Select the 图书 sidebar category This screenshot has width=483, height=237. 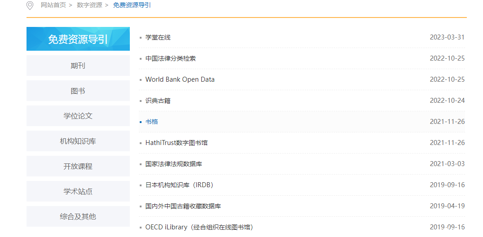[78, 91]
